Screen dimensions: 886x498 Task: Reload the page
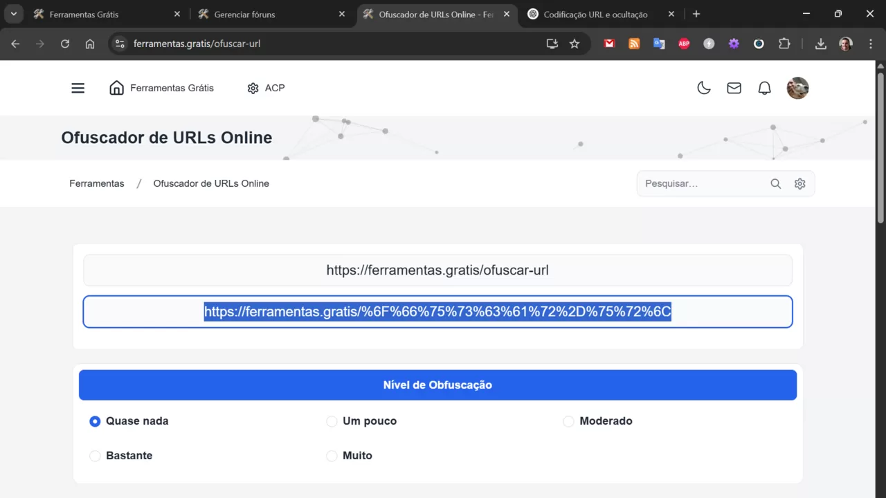(65, 44)
